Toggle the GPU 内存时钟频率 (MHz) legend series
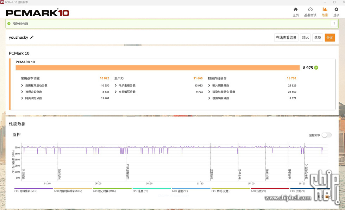Viewport: 345px width, 210px height. pyautogui.click(x=73, y=190)
